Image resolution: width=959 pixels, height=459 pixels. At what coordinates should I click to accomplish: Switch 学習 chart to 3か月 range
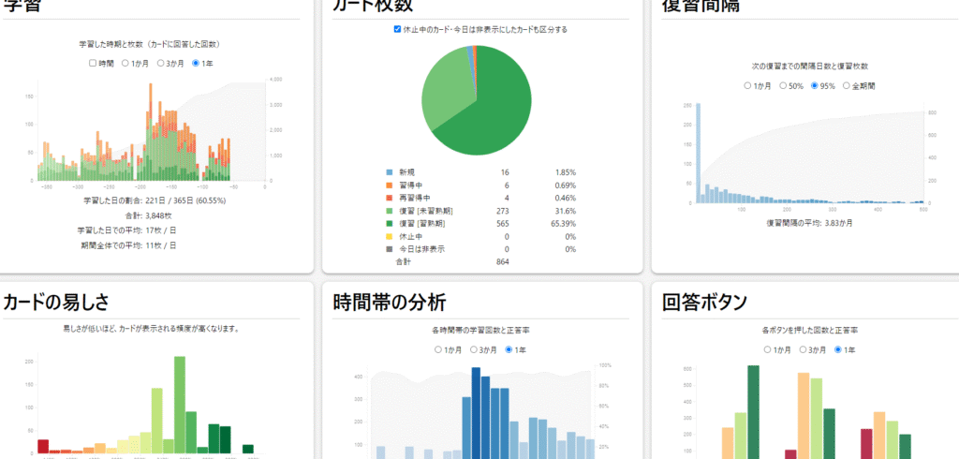tap(160, 63)
